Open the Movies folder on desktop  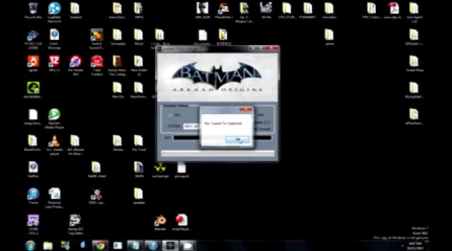click(x=118, y=143)
